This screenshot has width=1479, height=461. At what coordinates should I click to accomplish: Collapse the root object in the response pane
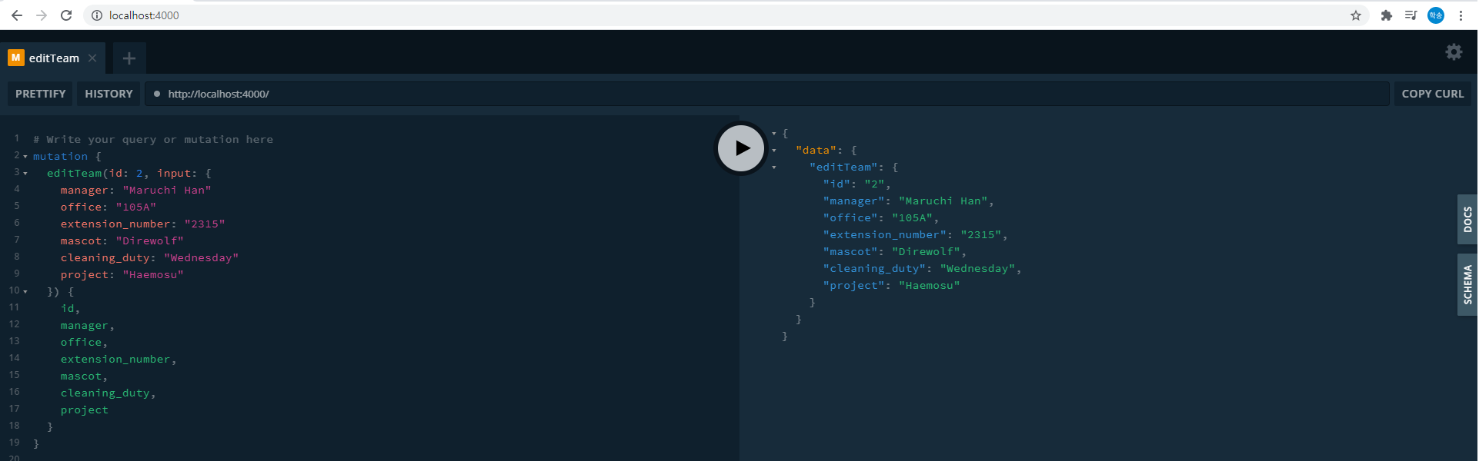[x=774, y=134]
